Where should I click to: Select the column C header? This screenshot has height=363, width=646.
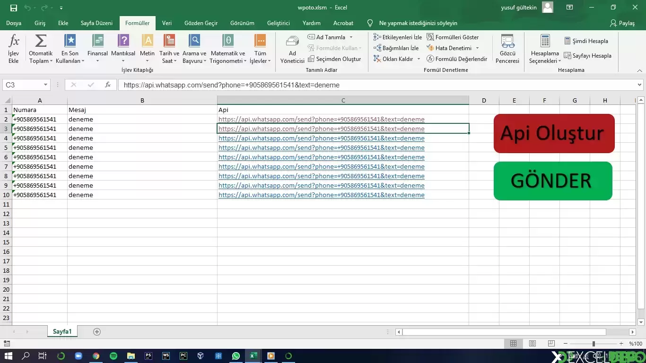pos(343,100)
